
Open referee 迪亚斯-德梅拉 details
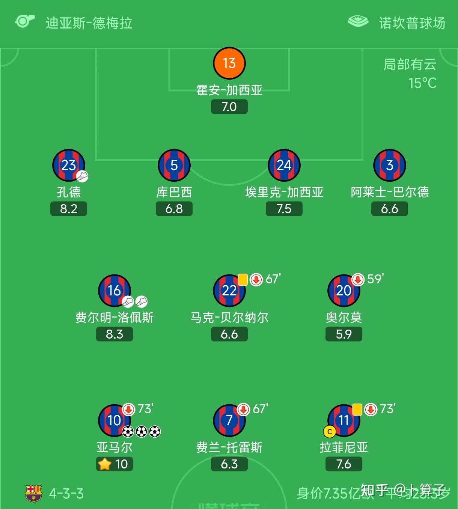pyautogui.click(x=89, y=23)
